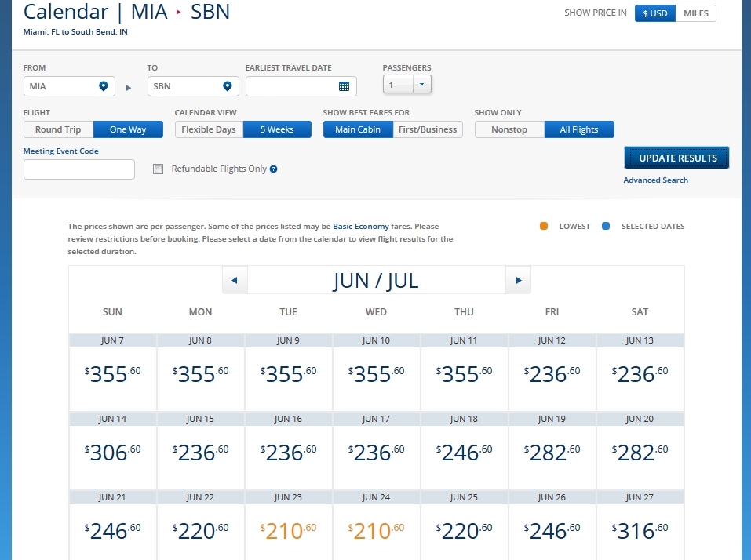Advance calendar with the right arrow

click(x=519, y=280)
